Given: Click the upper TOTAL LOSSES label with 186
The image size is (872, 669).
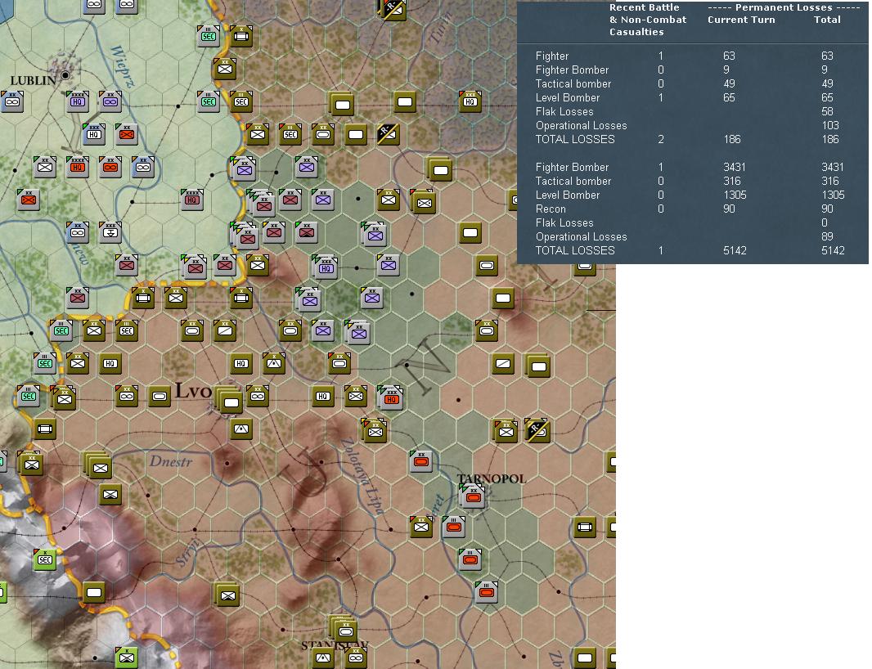Looking at the screenshot, I should click(575, 139).
